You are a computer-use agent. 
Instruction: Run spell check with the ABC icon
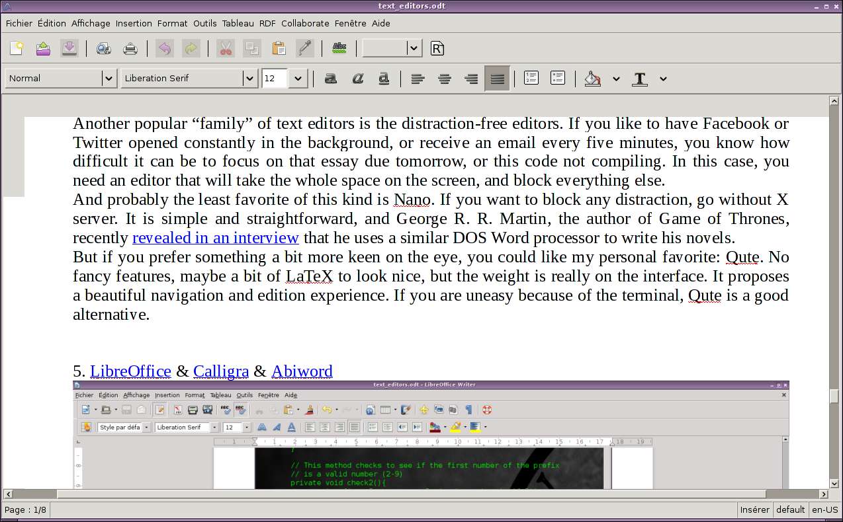point(339,48)
